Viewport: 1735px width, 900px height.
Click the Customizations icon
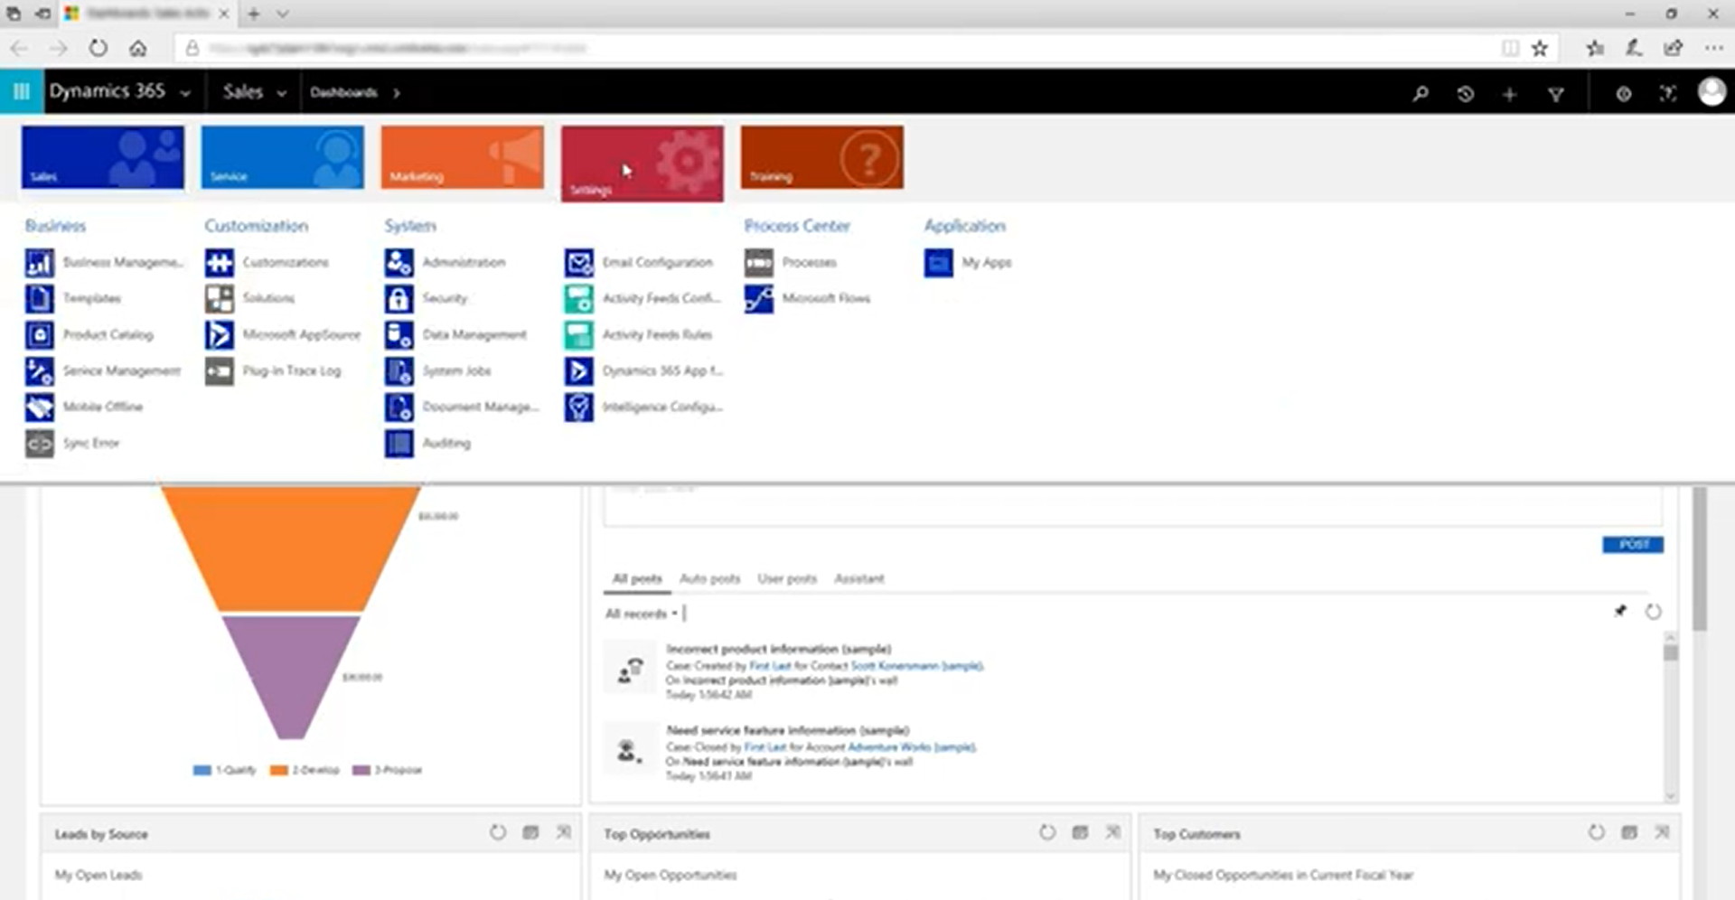pos(219,262)
